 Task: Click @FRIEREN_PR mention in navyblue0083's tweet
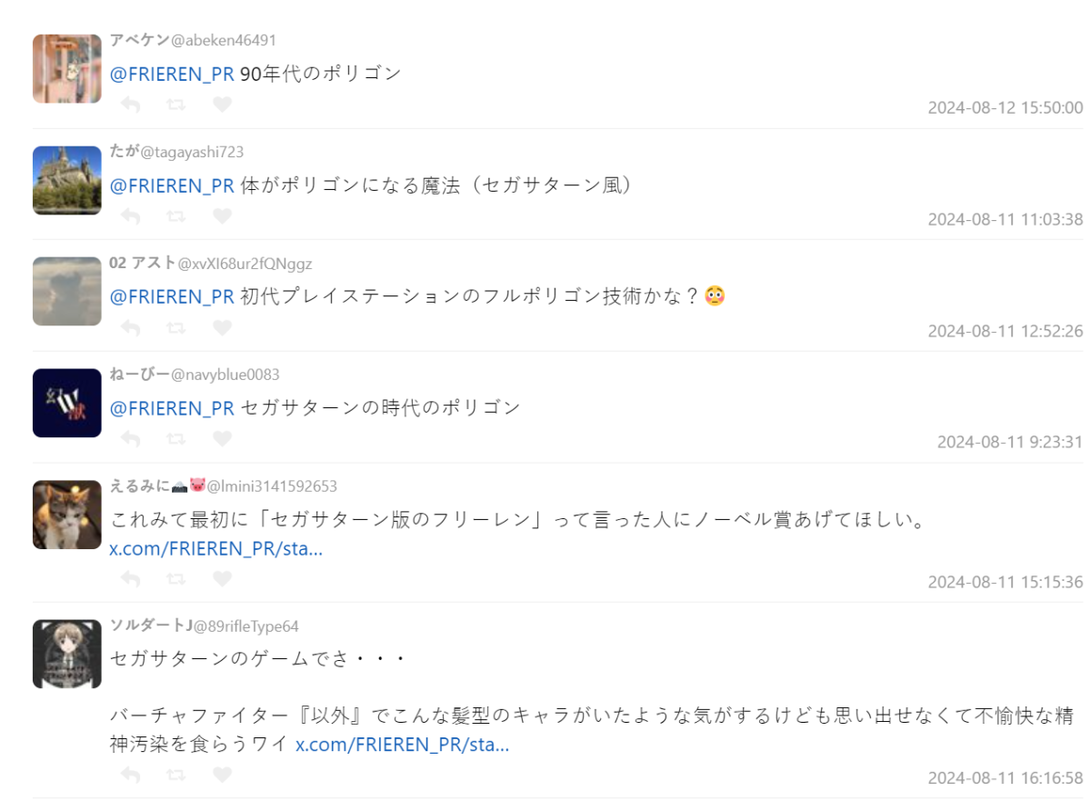[172, 408]
